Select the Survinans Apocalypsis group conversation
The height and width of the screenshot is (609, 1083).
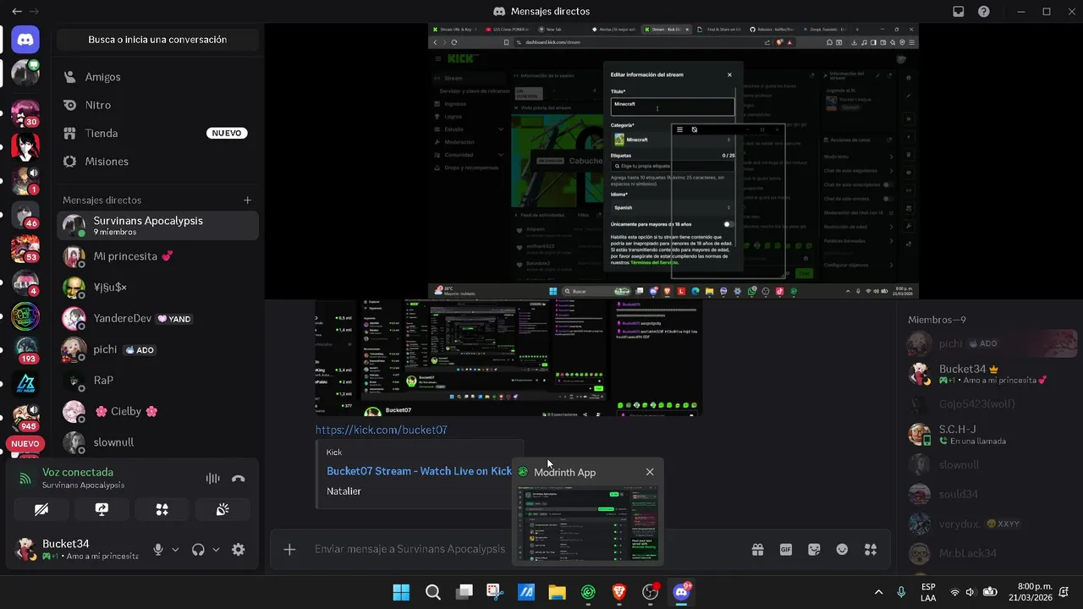point(157,225)
